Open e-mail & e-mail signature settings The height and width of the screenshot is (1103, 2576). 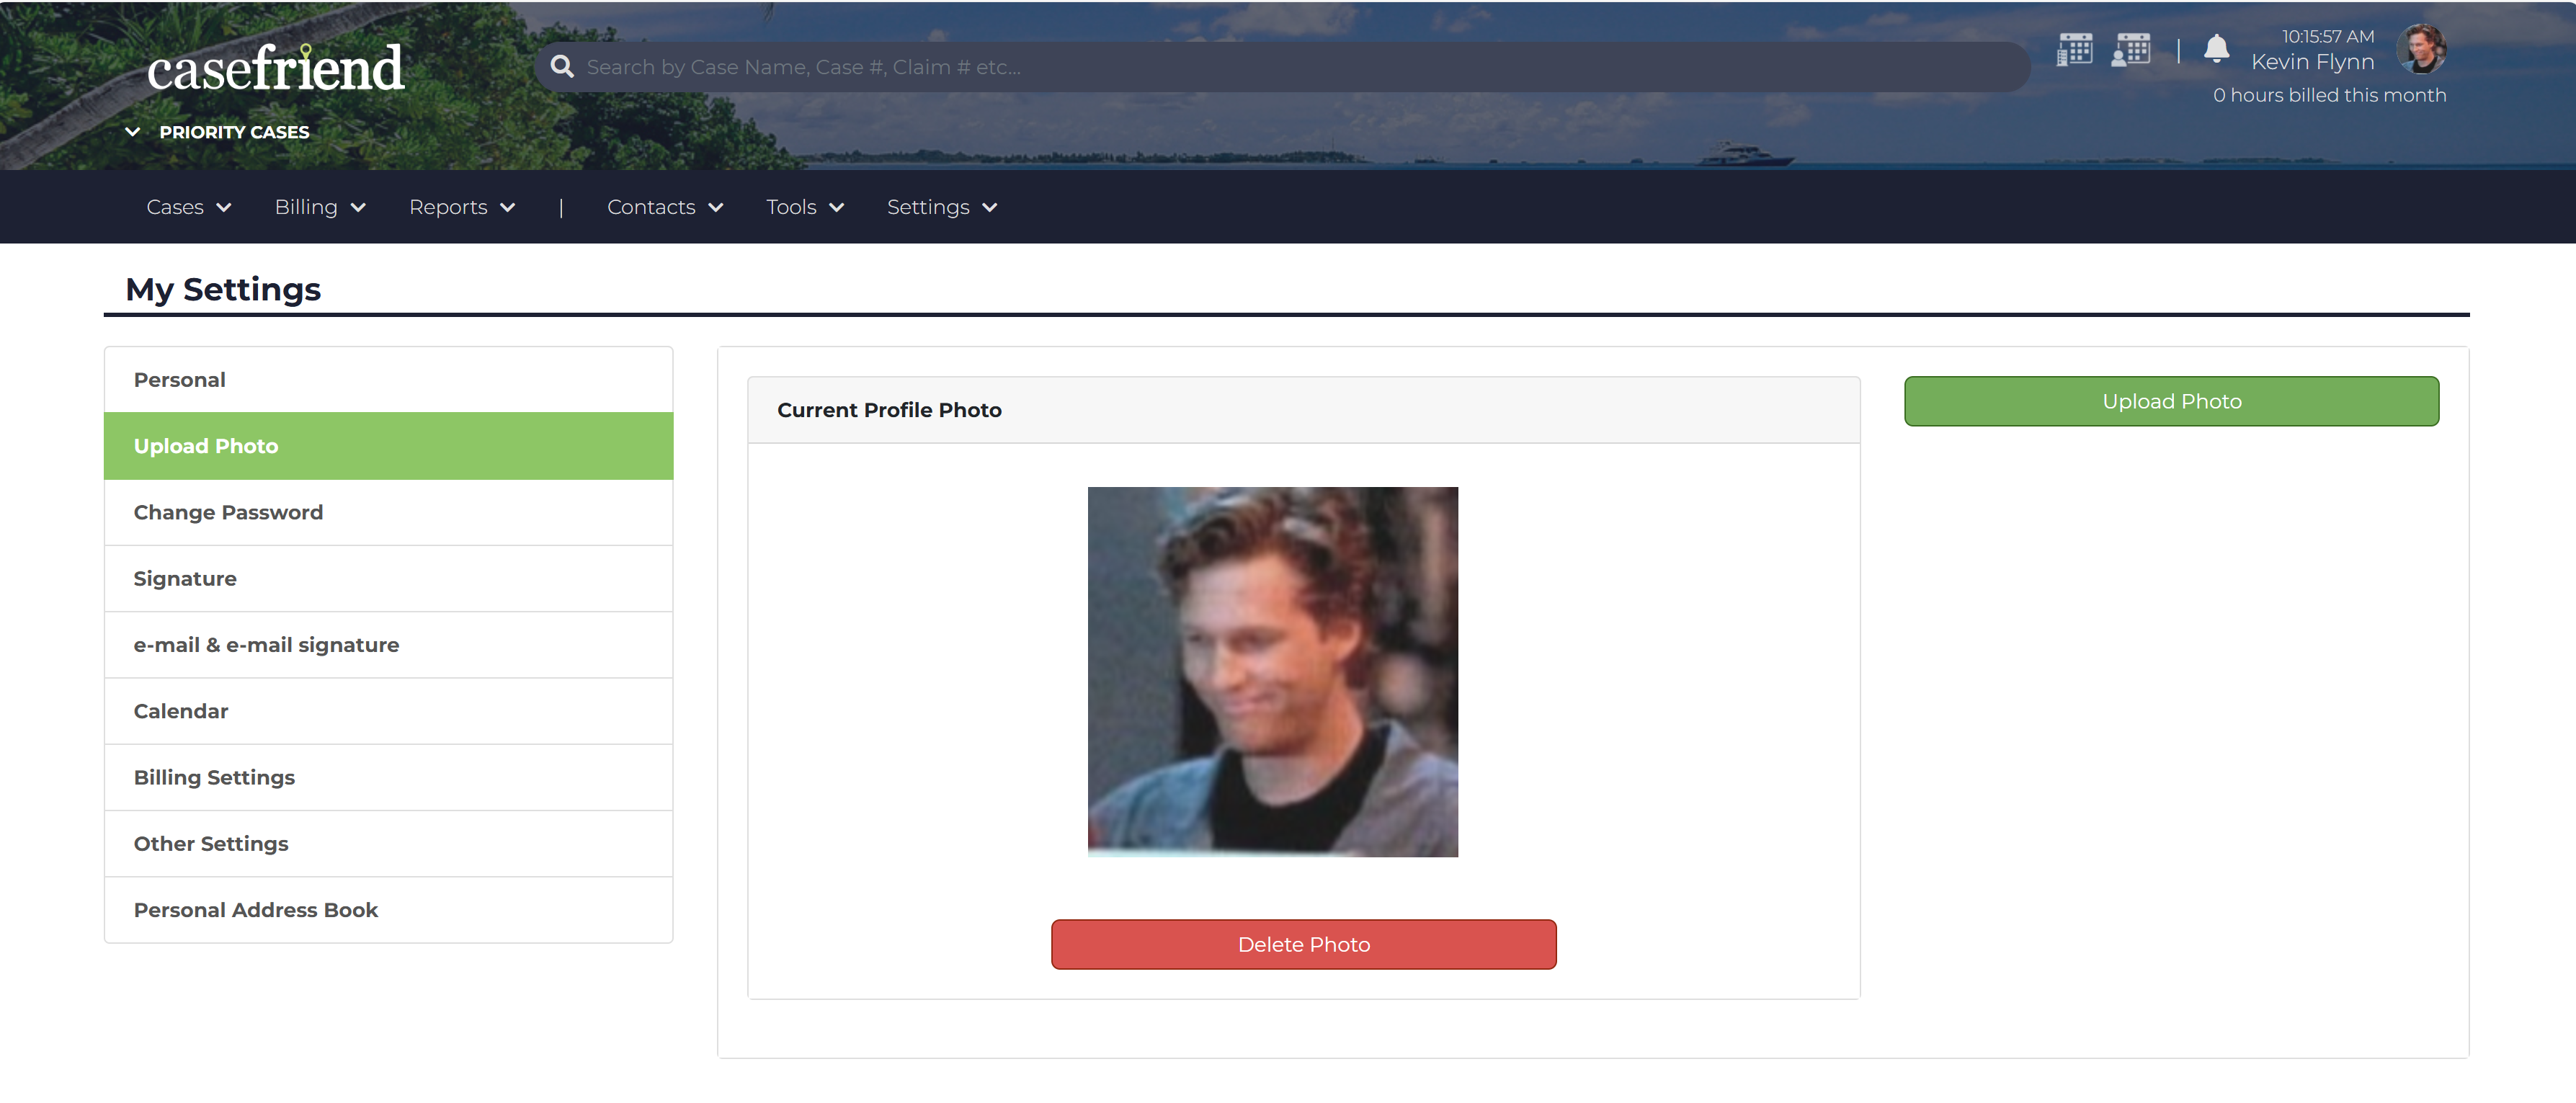(388, 645)
